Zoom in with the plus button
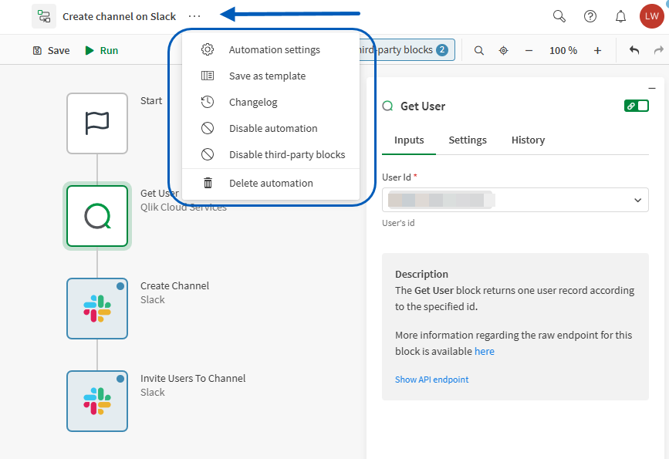This screenshot has width=669, height=459. click(597, 50)
